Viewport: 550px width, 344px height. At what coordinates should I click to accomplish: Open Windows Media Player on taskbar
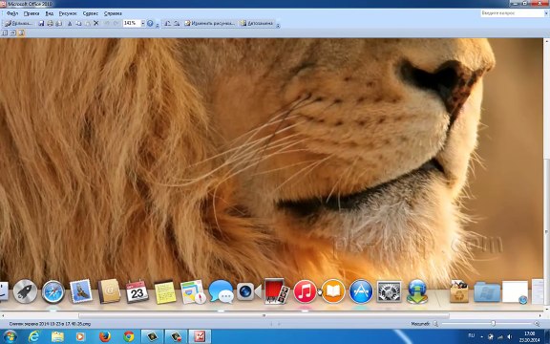click(80, 336)
